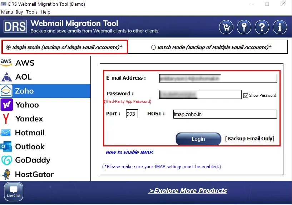Image resolution: width=292 pixels, height=205 pixels.
Task: Open How to Enable IMAP link
Action: pyautogui.click(x=130, y=152)
